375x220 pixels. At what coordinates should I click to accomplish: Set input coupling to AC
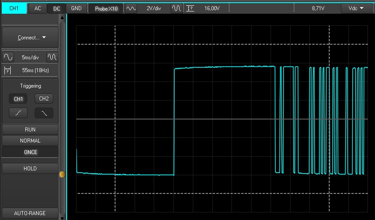(x=38, y=8)
